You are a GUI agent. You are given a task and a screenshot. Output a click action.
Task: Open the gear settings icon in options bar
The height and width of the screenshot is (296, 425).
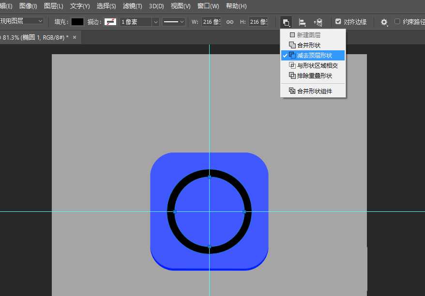[384, 22]
